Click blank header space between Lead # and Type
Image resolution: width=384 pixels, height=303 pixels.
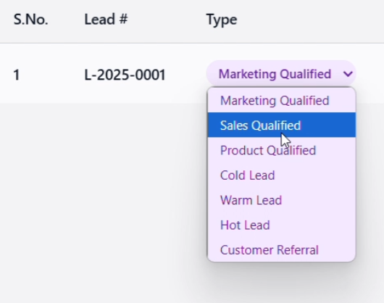coord(167,21)
